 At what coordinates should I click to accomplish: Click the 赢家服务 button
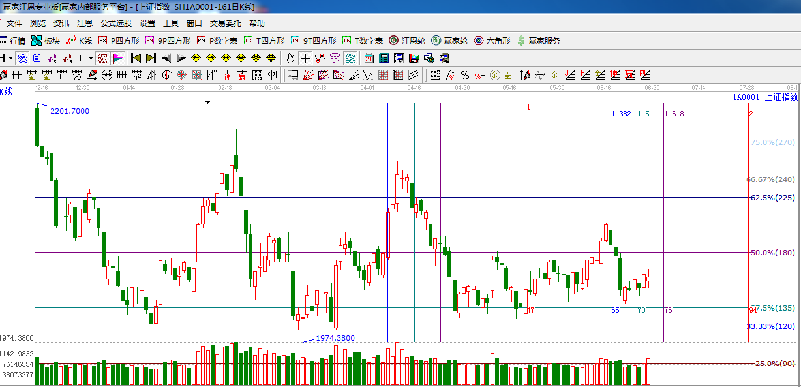pos(539,40)
